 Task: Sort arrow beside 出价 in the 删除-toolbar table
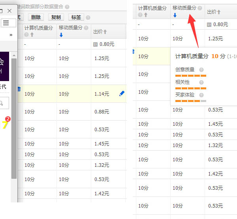105,32
